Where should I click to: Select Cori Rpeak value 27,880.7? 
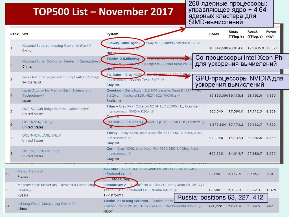pyautogui.click(x=255, y=154)
